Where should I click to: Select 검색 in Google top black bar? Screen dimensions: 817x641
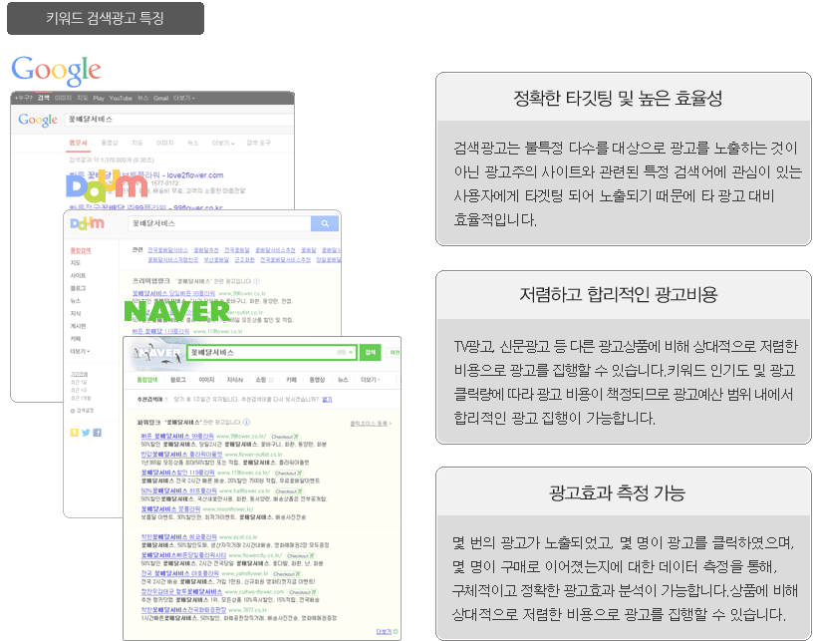[x=44, y=98]
